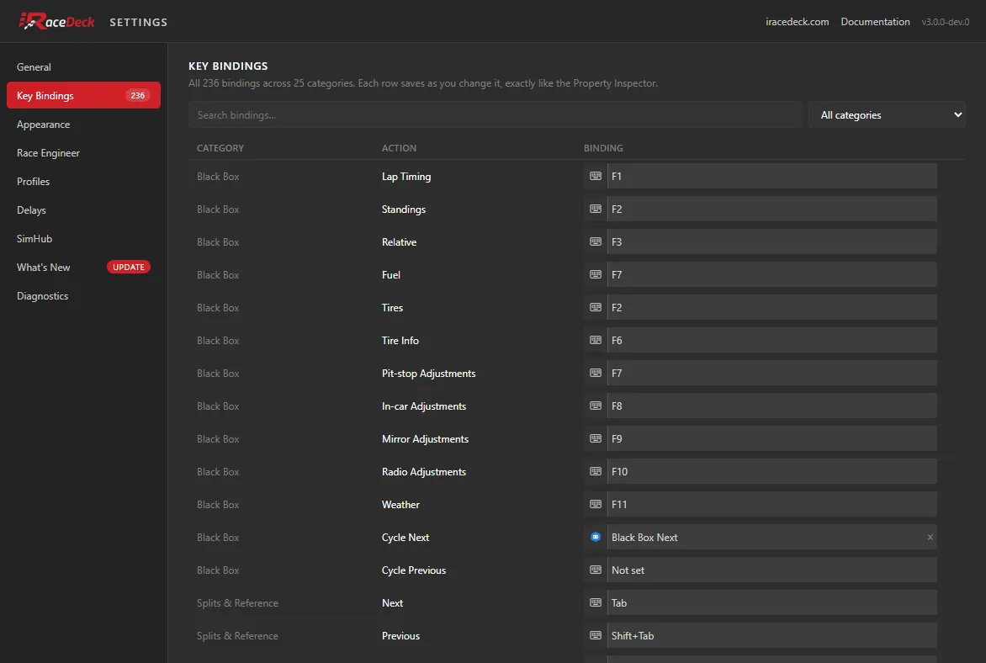Open Documentation link
The width and height of the screenshot is (986, 663).
tap(875, 21)
